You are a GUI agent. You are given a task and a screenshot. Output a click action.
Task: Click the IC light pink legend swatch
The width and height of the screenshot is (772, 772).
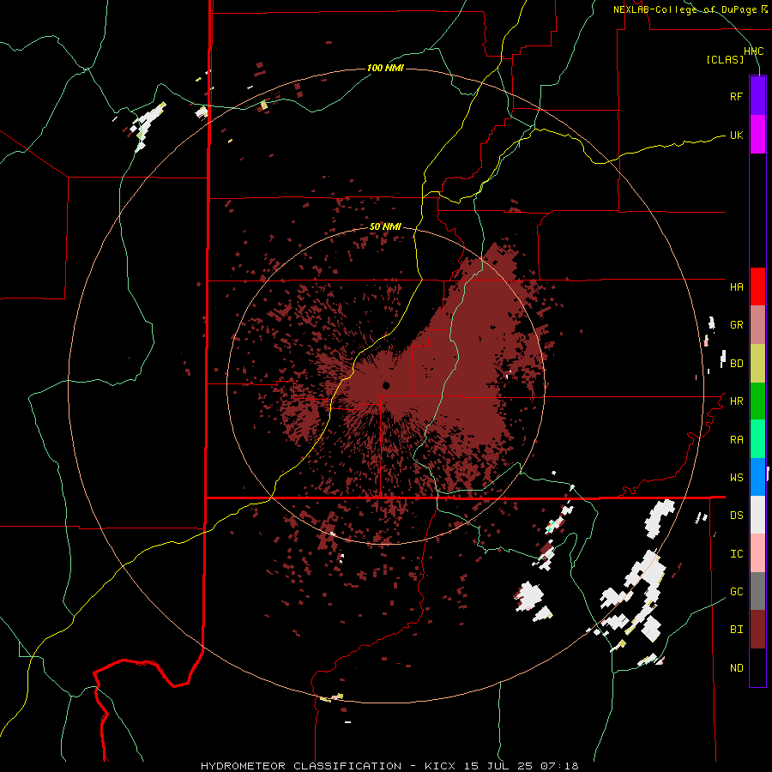click(757, 553)
